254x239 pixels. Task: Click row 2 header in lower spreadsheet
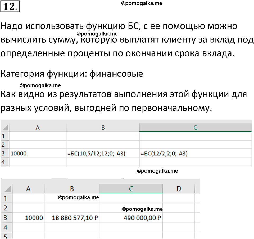pos(7,208)
